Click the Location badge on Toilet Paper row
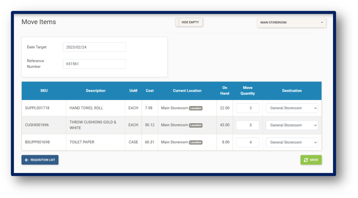 (196, 142)
